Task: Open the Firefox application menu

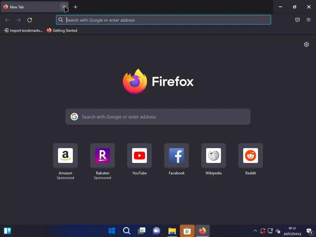Action: click(x=309, y=20)
